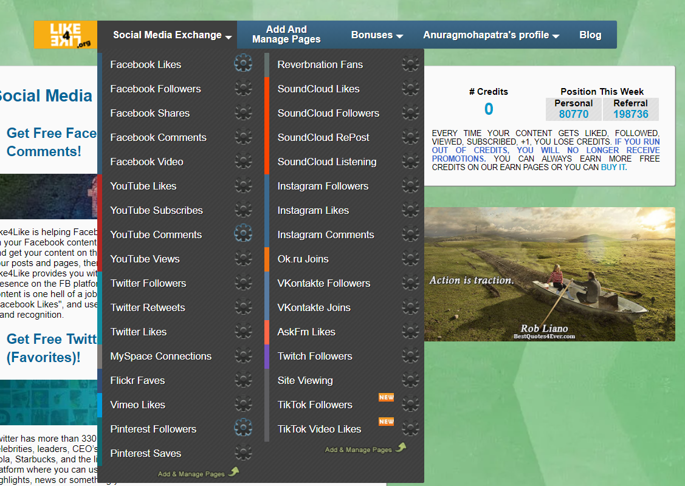Click the gear icon beside Reverbnation Fans
Viewport: 685px width, 486px height.
411,64
